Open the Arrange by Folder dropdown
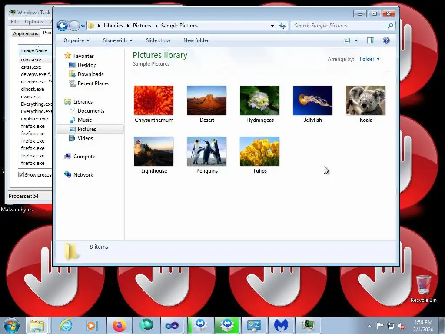 [369, 59]
